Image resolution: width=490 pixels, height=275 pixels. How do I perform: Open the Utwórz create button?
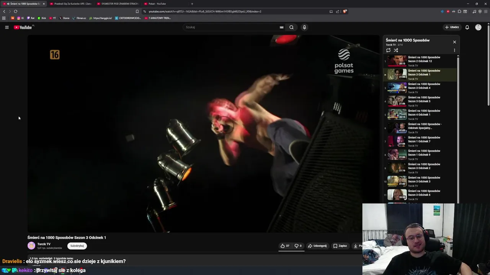[452, 27]
